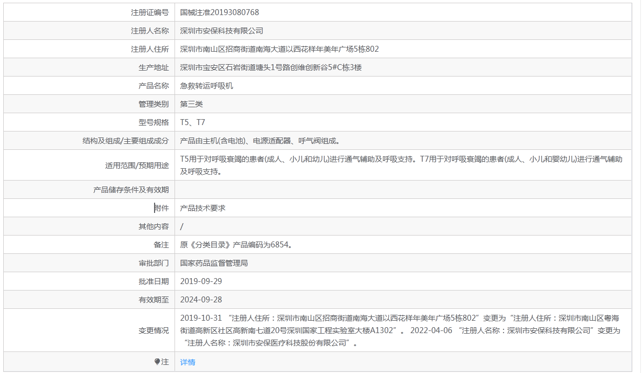Select model specification T5、T7
Screen dimensions: 642x373
point(192,122)
